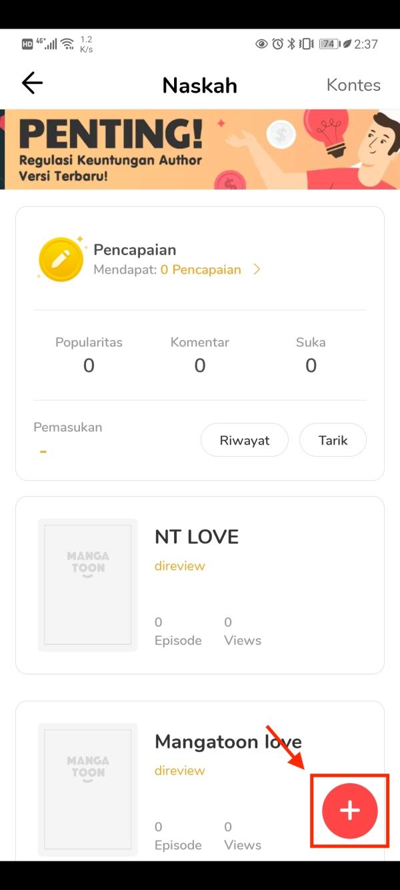Tap the Pemasukan income dash value
This screenshot has height=890, width=400.
coord(43,451)
